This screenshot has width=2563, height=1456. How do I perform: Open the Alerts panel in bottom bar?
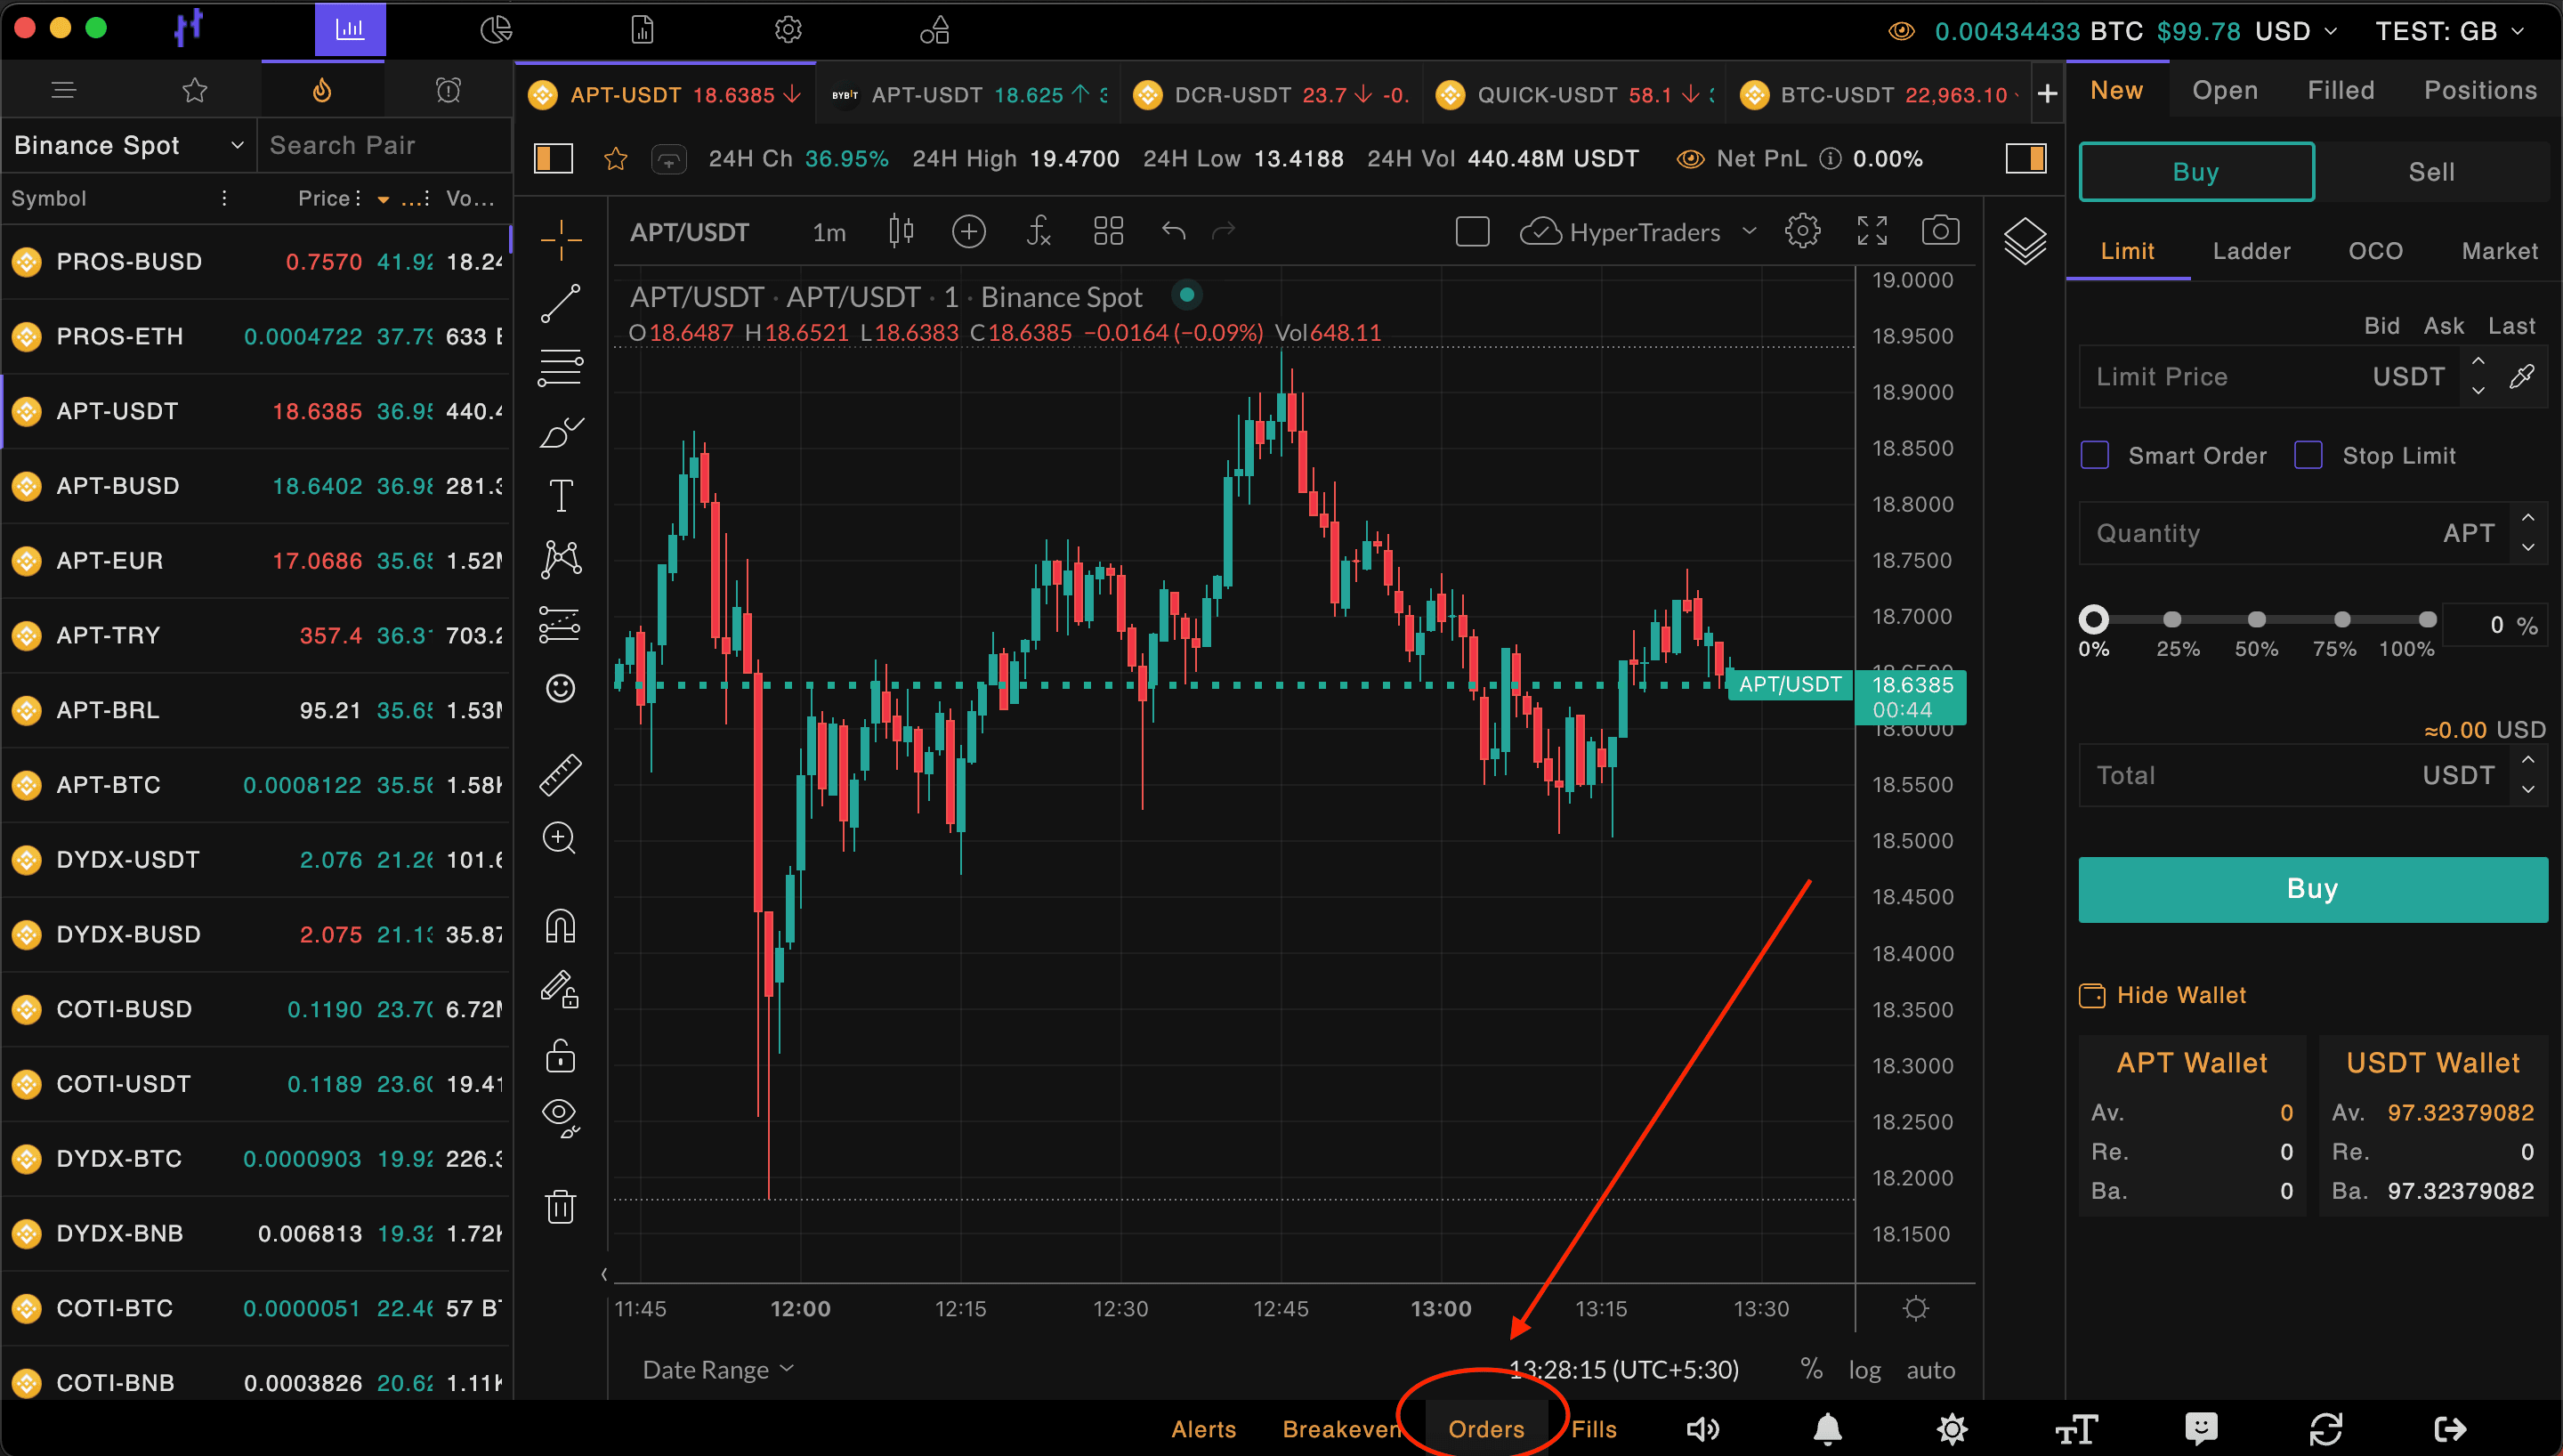[x=1203, y=1429]
